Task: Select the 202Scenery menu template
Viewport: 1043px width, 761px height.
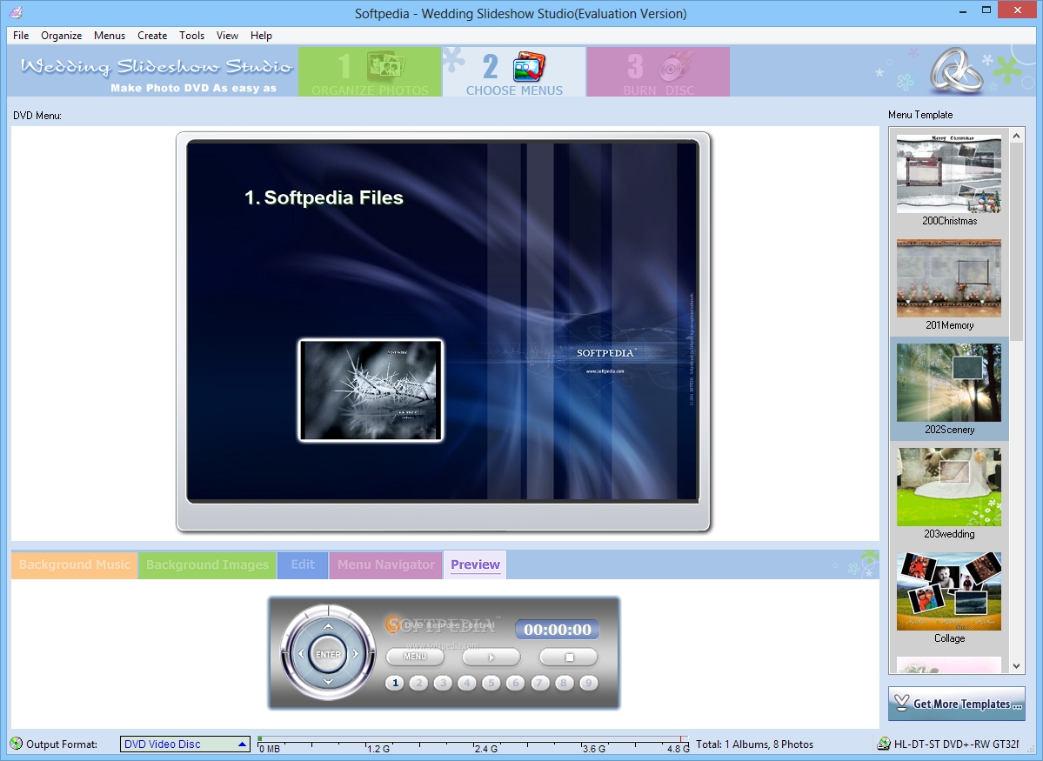Action: point(948,389)
